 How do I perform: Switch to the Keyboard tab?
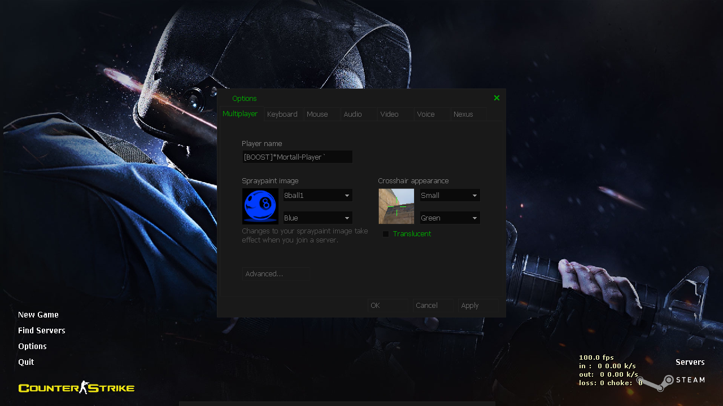[282, 114]
